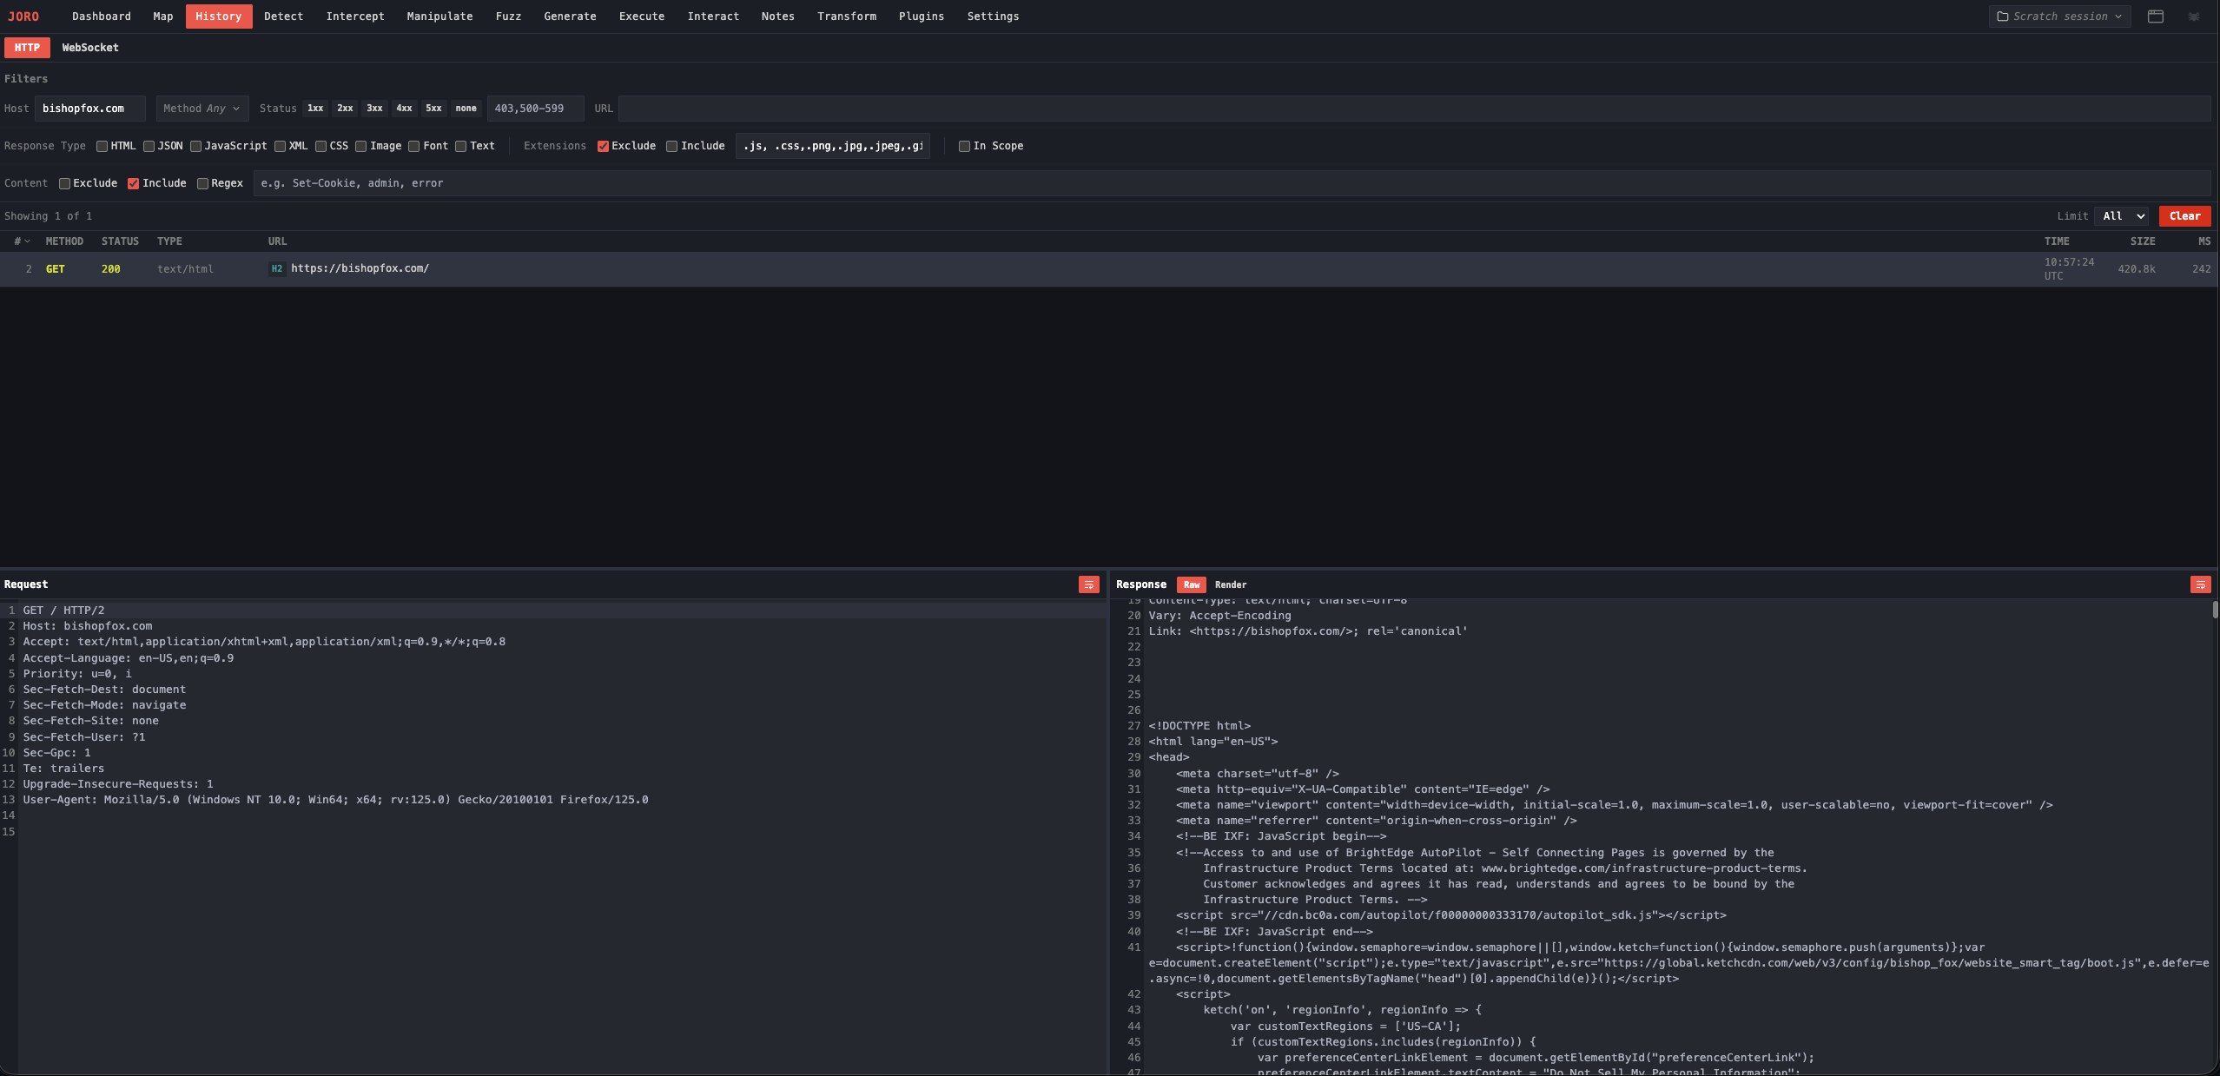This screenshot has height=1076, width=2220.
Task: Click the spider bug icon in the top bar
Action: (x=2194, y=17)
